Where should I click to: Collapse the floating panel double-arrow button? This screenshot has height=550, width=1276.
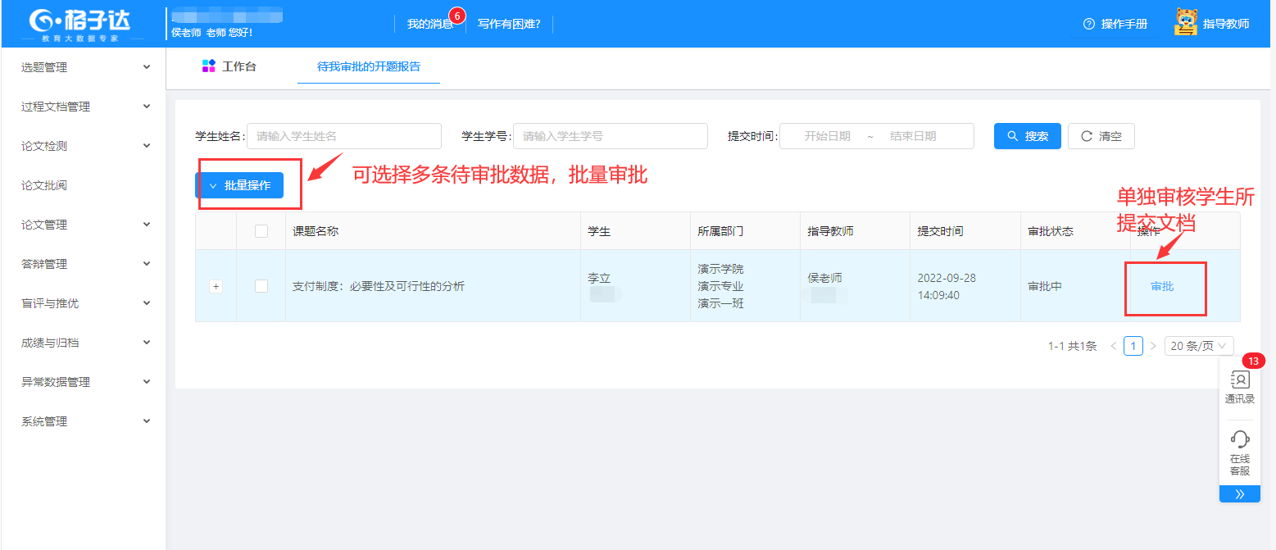pyautogui.click(x=1239, y=494)
